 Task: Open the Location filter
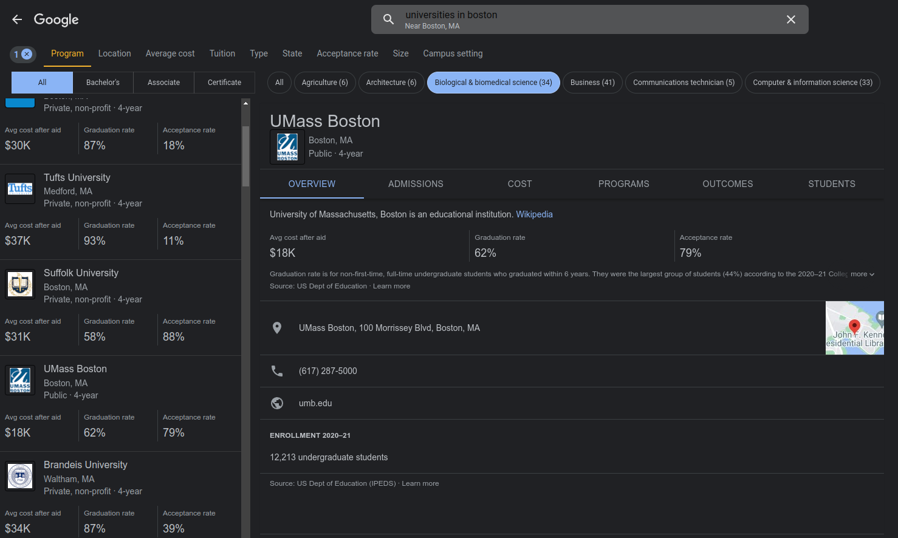pyautogui.click(x=115, y=53)
